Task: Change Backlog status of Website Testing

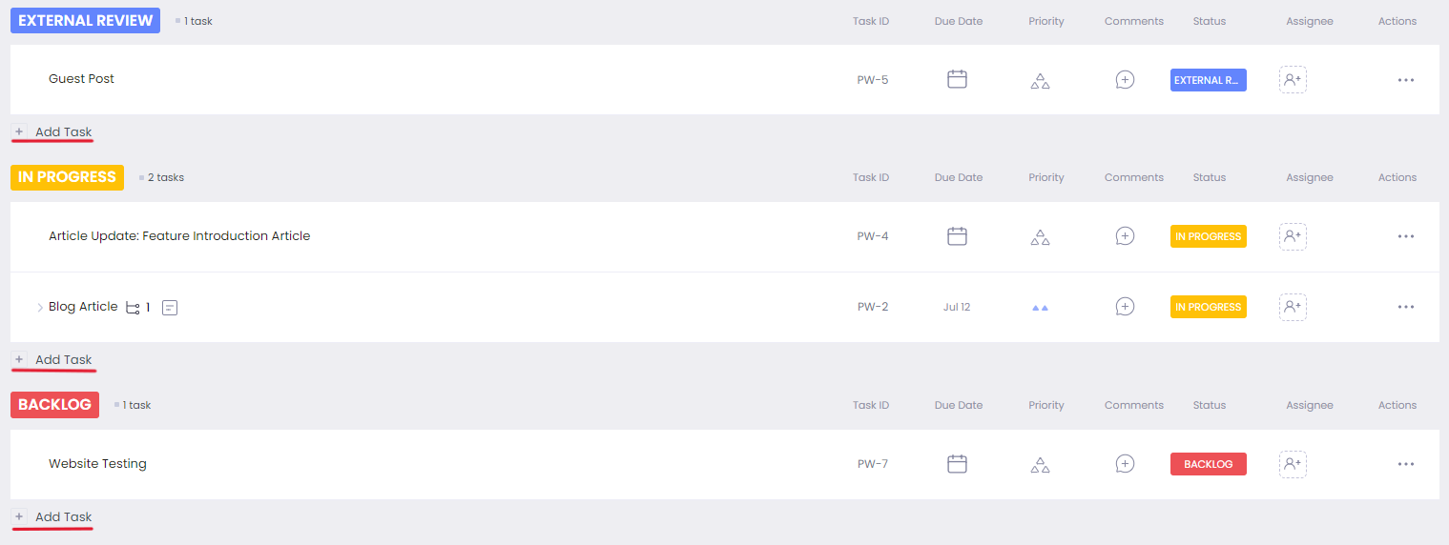Action: point(1208,464)
